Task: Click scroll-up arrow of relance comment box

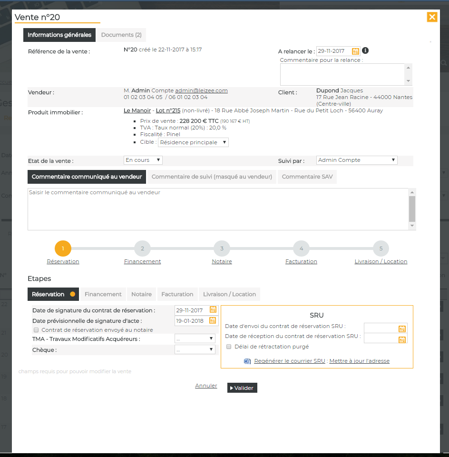Action: click(x=408, y=68)
